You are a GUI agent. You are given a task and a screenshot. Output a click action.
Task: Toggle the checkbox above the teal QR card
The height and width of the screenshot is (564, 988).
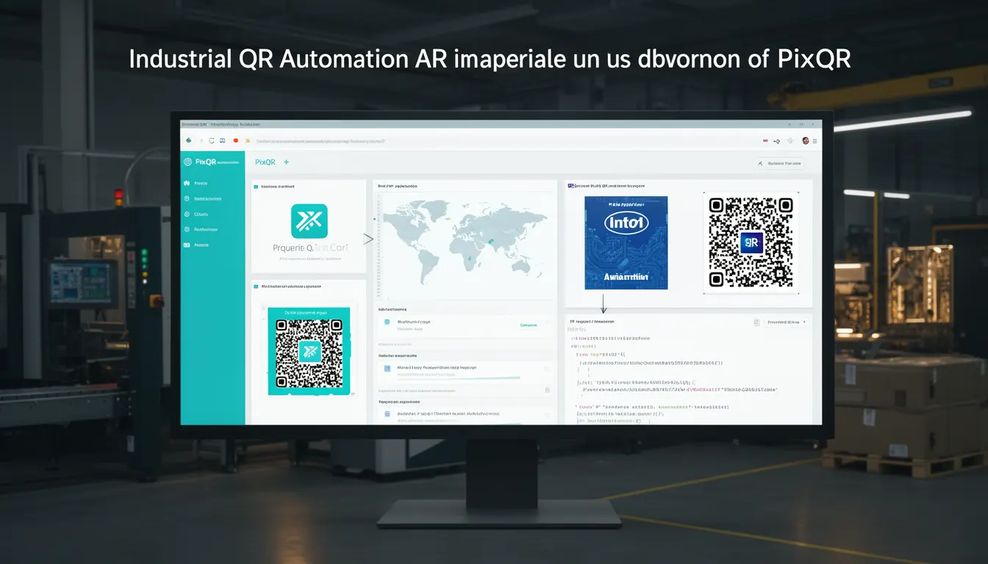click(256, 286)
